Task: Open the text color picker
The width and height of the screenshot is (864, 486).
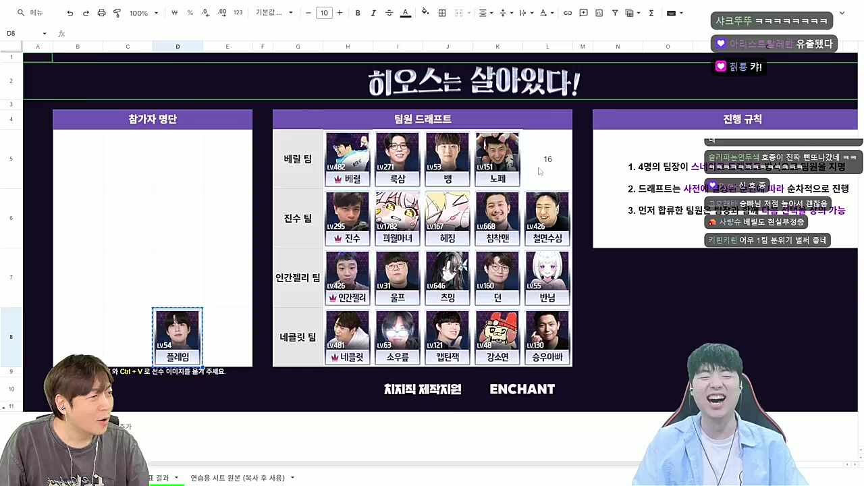Action: tap(405, 13)
